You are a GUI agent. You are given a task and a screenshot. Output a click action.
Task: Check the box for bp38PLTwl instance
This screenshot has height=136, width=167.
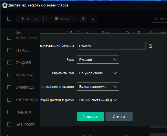(9, 75)
